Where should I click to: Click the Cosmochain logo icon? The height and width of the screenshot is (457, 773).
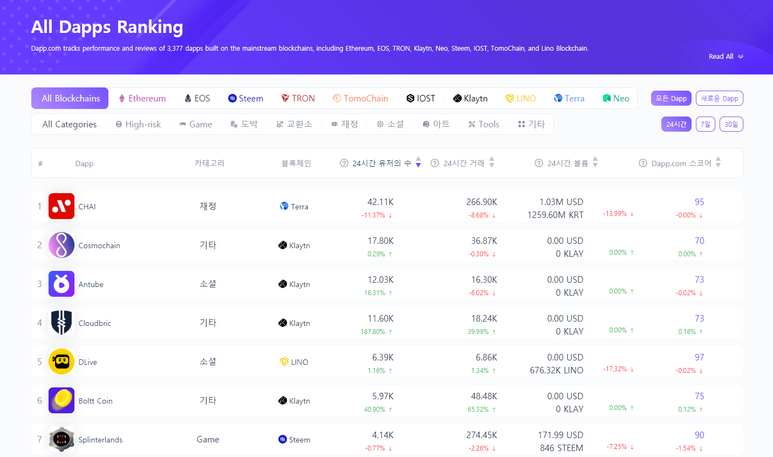coord(61,245)
